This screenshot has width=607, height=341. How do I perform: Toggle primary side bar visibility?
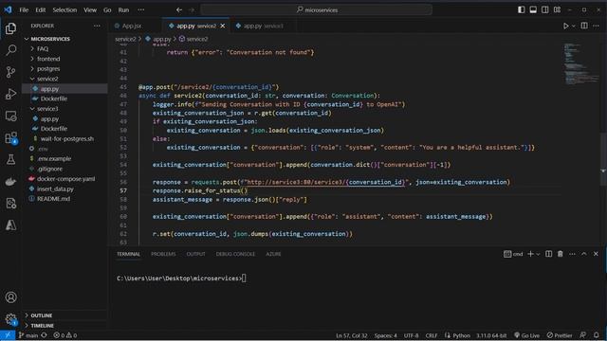[x=522, y=9]
